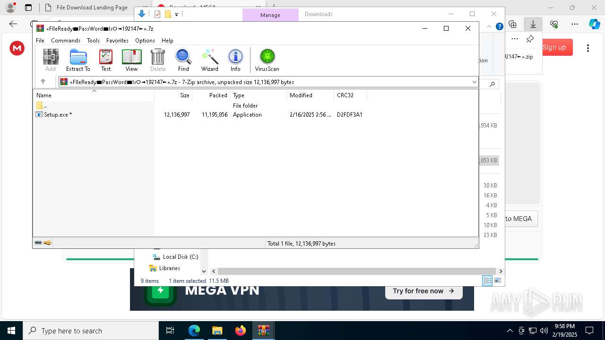Open Firefox from the taskbar
Image resolution: width=605 pixels, height=340 pixels.
[x=240, y=331]
